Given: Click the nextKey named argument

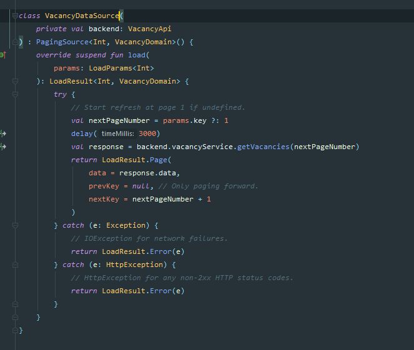Looking at the screenshot, I should pyautogui.click(x=104, y=199).
